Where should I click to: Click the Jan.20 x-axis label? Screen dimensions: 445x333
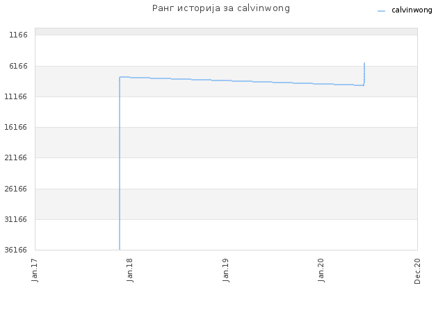pos(321,271)
